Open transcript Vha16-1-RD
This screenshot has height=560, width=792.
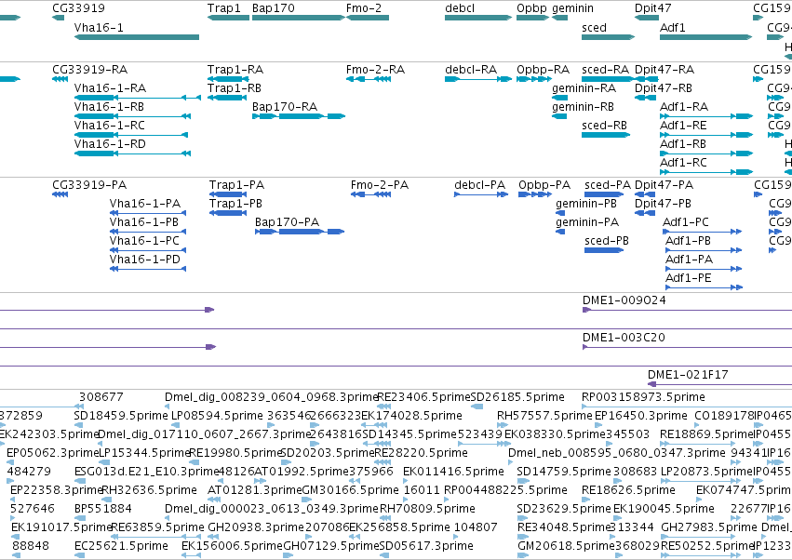click(110, 144)
